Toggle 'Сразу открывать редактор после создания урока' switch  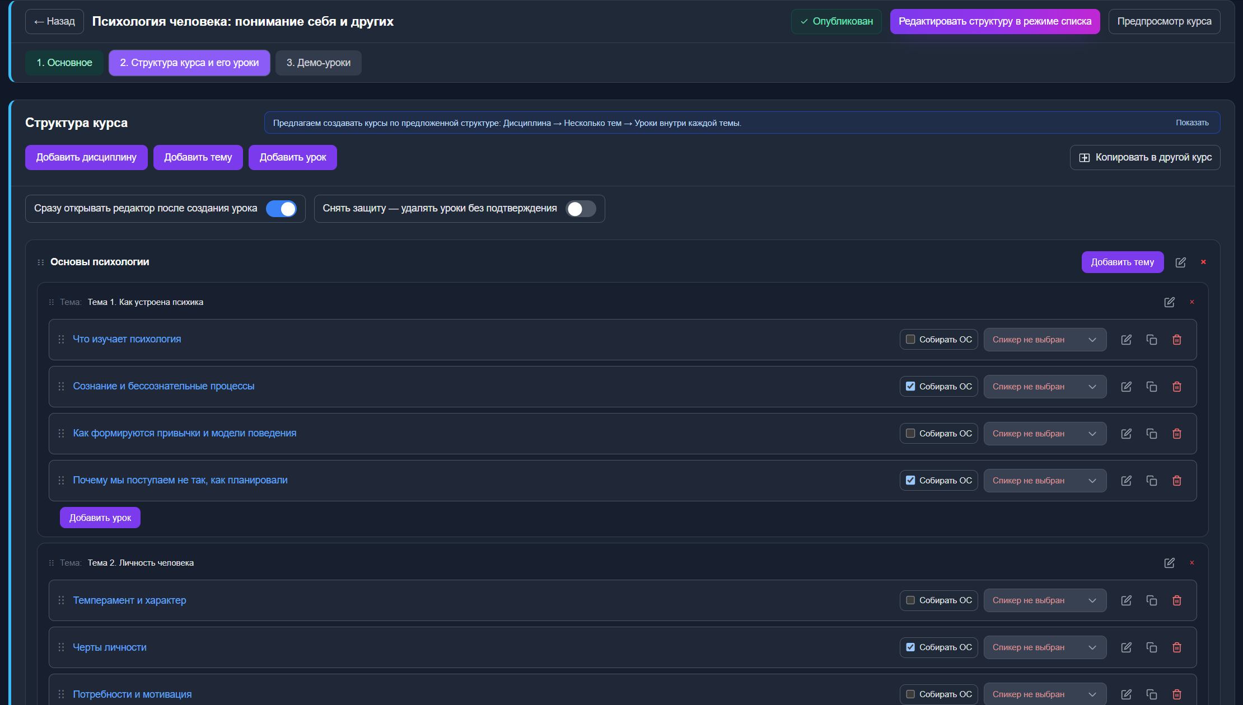[x=281, y=209]
